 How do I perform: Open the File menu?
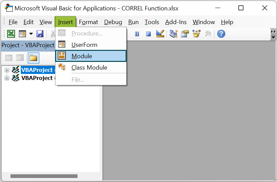tap(13, 22)
